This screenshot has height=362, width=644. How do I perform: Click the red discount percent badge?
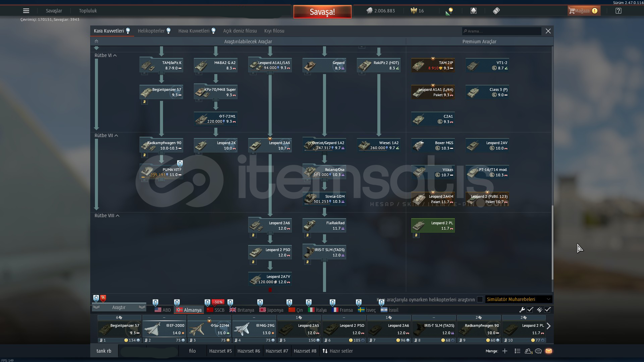pyautogui.click(x=103, y=298)
